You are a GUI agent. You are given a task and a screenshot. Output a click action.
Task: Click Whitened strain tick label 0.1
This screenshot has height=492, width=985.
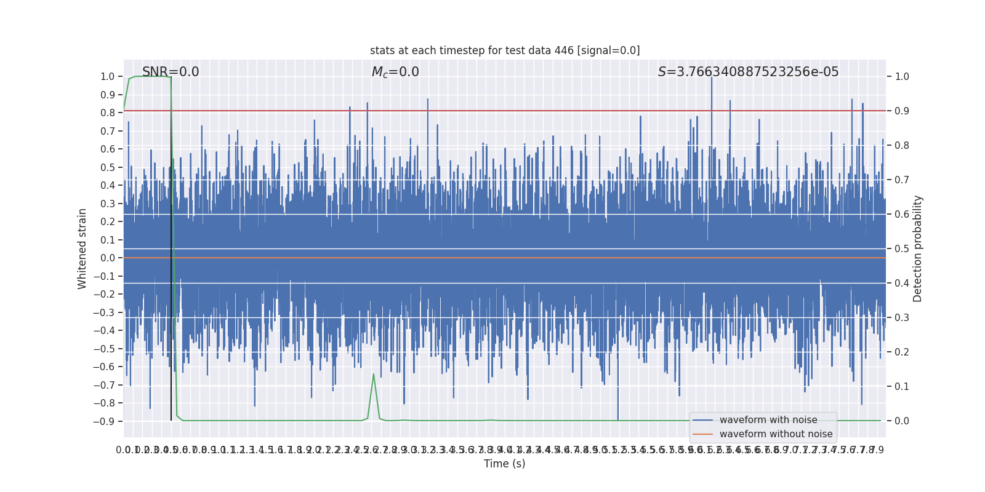point(108,240)
